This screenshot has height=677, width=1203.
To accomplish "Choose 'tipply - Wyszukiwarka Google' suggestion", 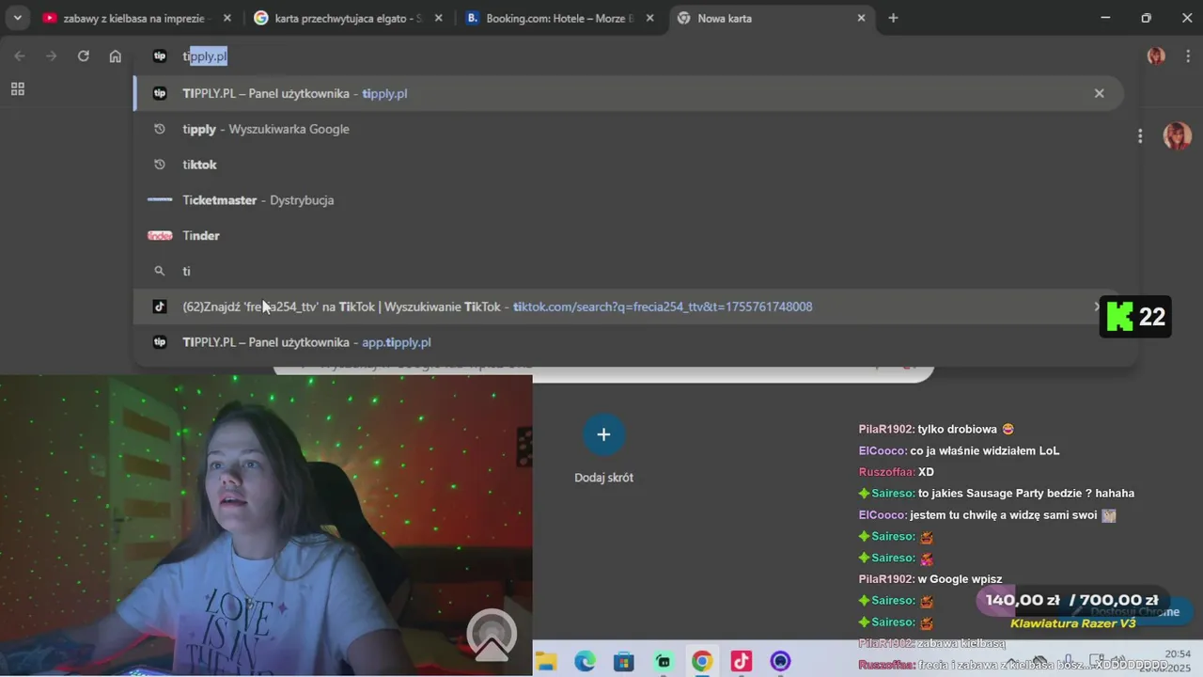I will (x=628, y=129).
